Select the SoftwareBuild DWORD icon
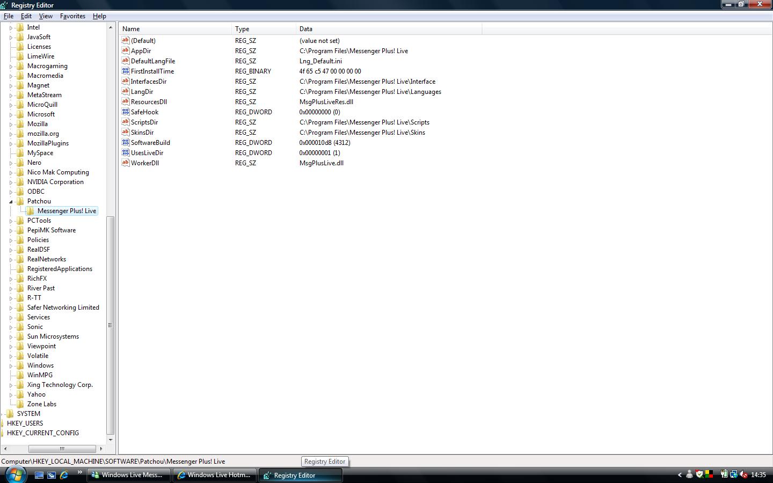The image size is (773, 483). click(126, 143)
